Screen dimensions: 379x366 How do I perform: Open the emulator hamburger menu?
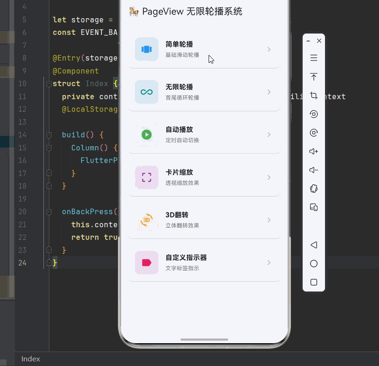tap(314, 58)
